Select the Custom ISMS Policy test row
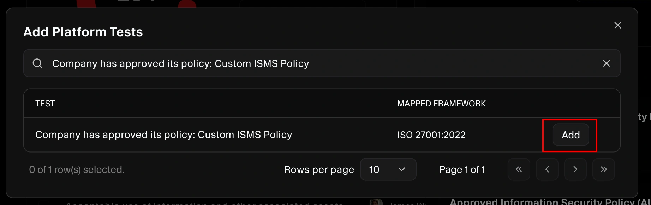This screenshot has width=651, height=205. (x=163, y=135)
